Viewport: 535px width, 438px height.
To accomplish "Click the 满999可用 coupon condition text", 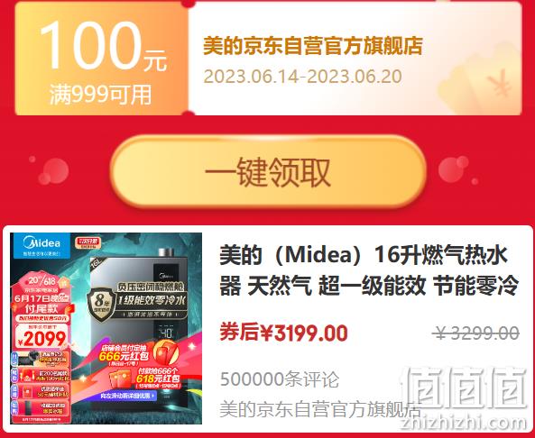I will tap(101, 95).
